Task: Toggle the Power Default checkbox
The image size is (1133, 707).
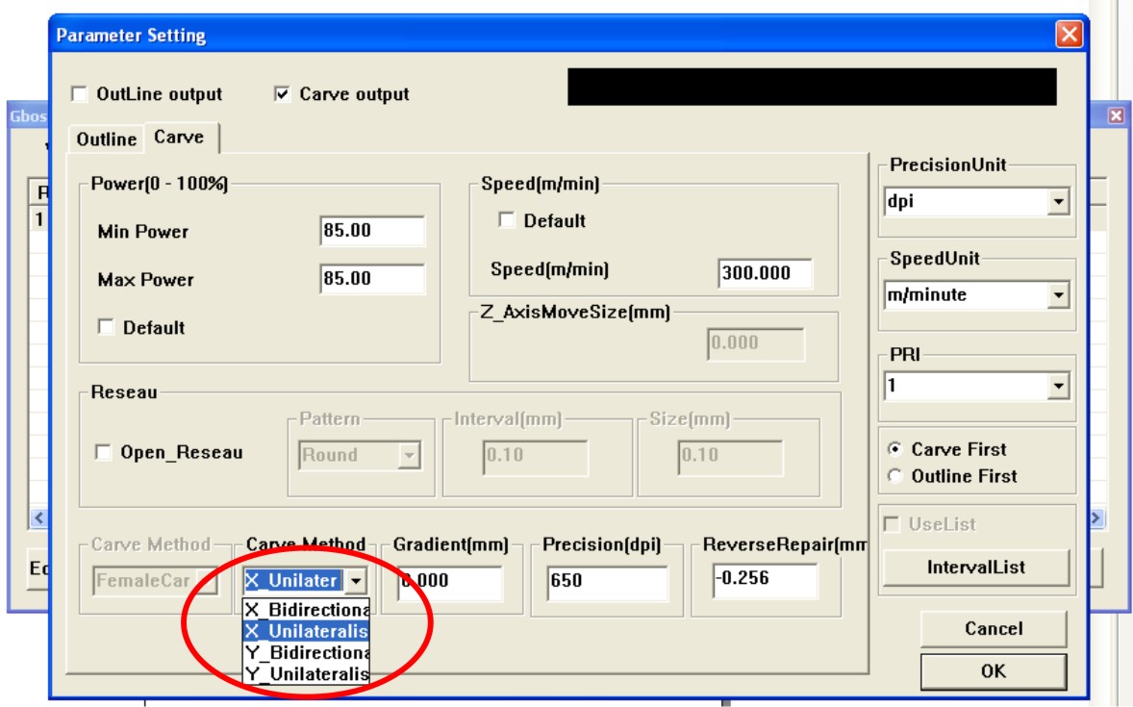Action: click(x=107, y=327)
